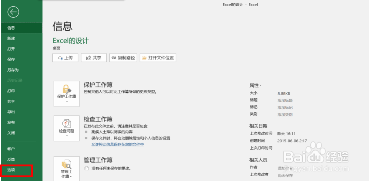This screenshot has height=181, width=369.
Task: Click the 管理工作簿 magnifier icon
Action: click(x=66, y=164)
